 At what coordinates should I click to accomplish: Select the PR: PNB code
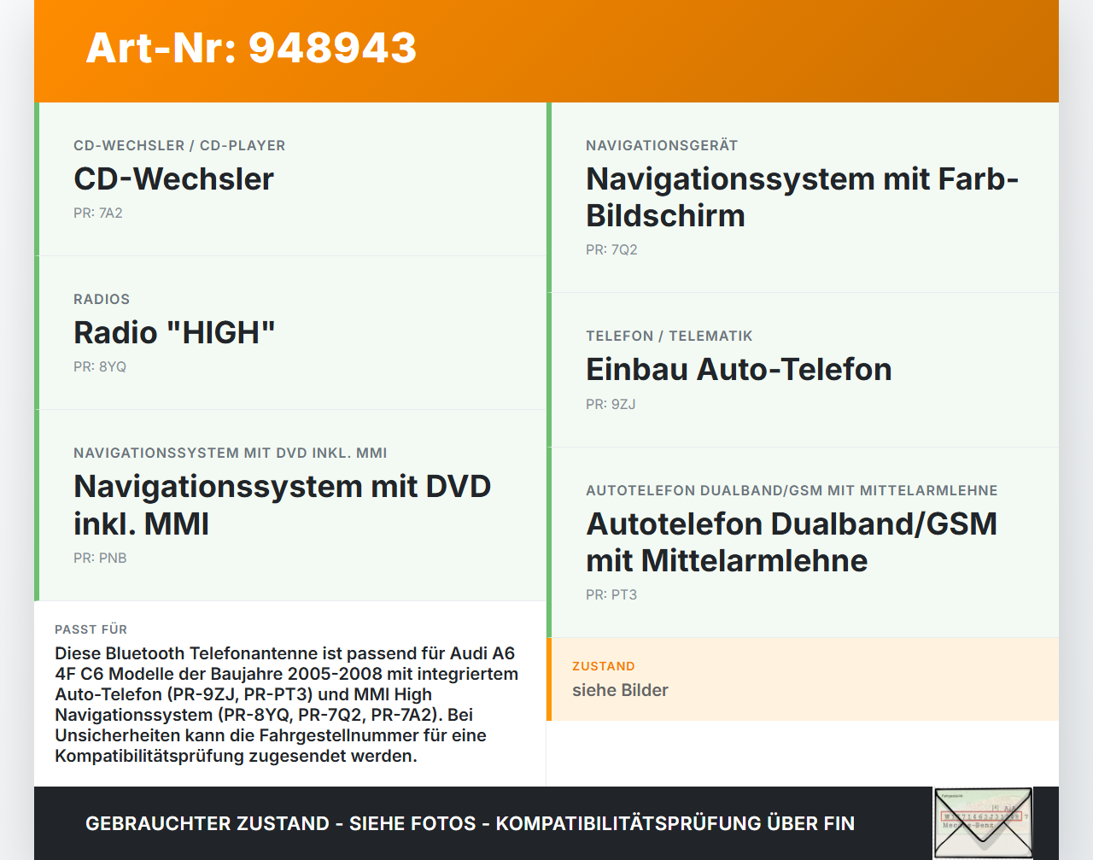(x=100, y=558)
